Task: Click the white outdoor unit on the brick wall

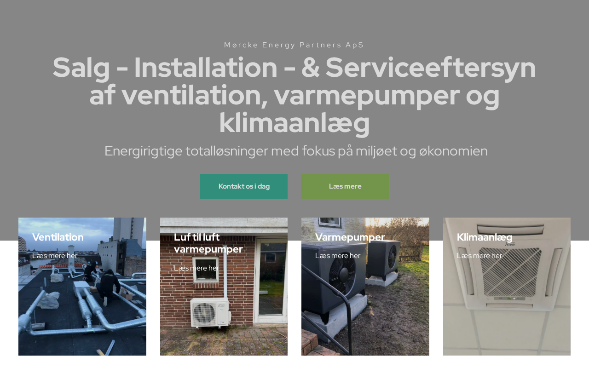Action: (209, 313)
